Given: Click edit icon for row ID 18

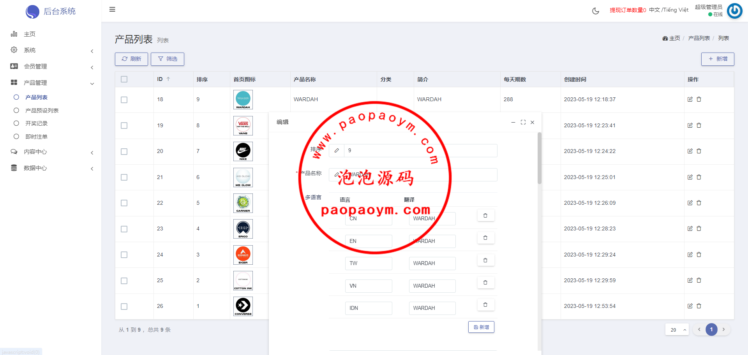Looking at the screenshot, I should click(x=690, y=99).
